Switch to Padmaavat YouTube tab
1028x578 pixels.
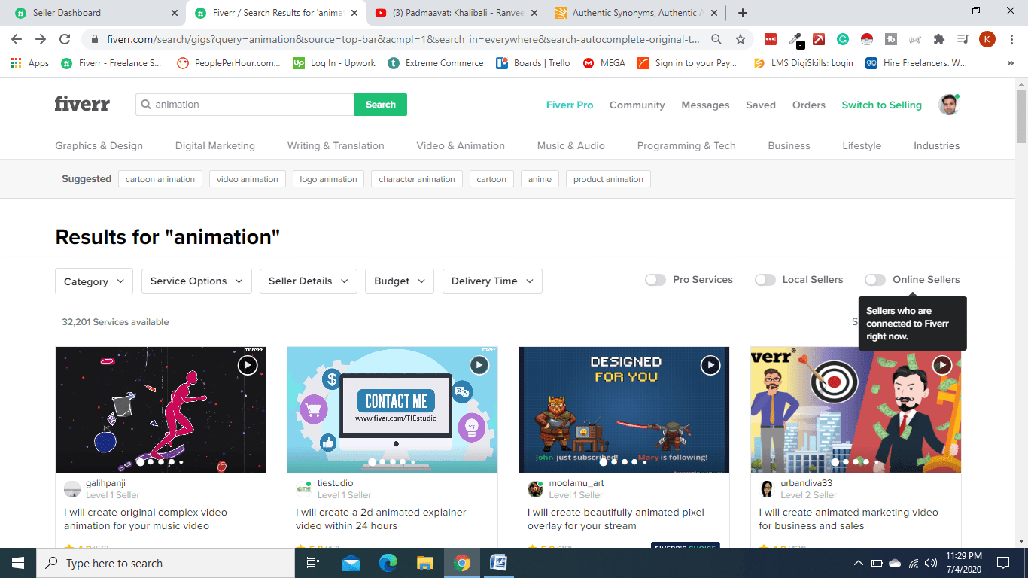coord(456,13)
